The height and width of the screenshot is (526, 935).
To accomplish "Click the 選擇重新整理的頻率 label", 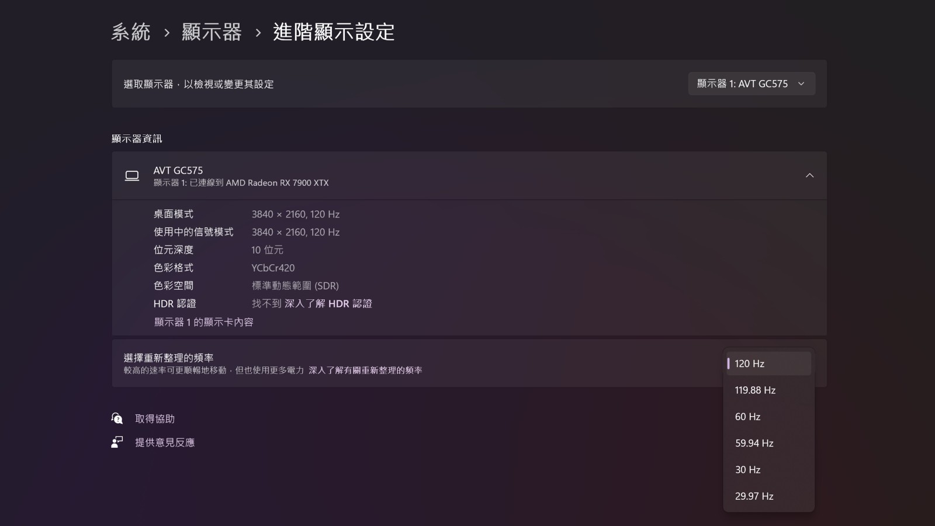I will tap(168, 358).
